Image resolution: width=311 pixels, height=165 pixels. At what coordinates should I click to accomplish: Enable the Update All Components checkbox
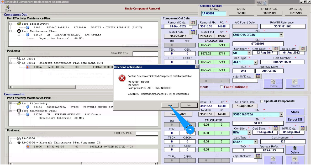[262, 101]
